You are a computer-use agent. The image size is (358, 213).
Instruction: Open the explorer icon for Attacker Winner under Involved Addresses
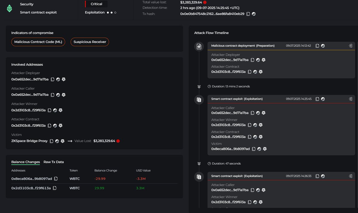click(55, 110)
